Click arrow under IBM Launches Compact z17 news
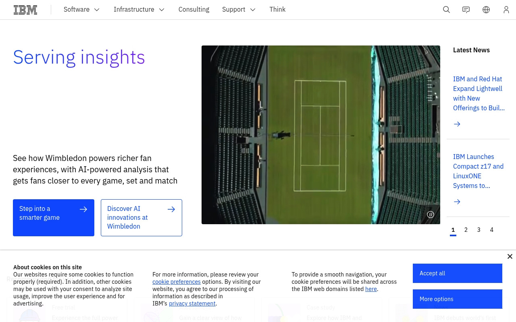The width and height of the screenshot is (516, 322). 457,202
